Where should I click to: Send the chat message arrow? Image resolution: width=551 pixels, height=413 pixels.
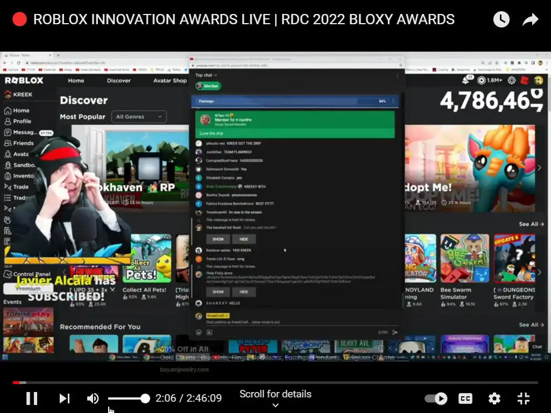point(395,332)
